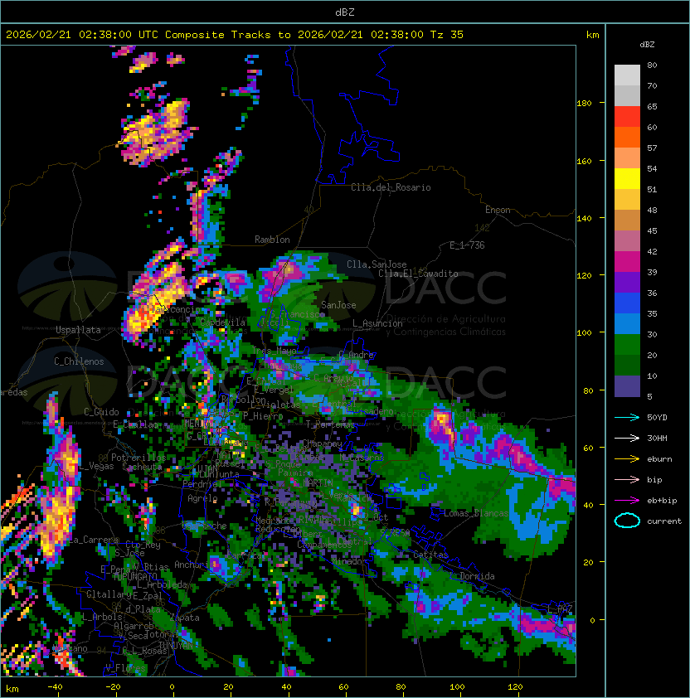Pick the light gray 70-80 dBZ legend swatch

627,75
